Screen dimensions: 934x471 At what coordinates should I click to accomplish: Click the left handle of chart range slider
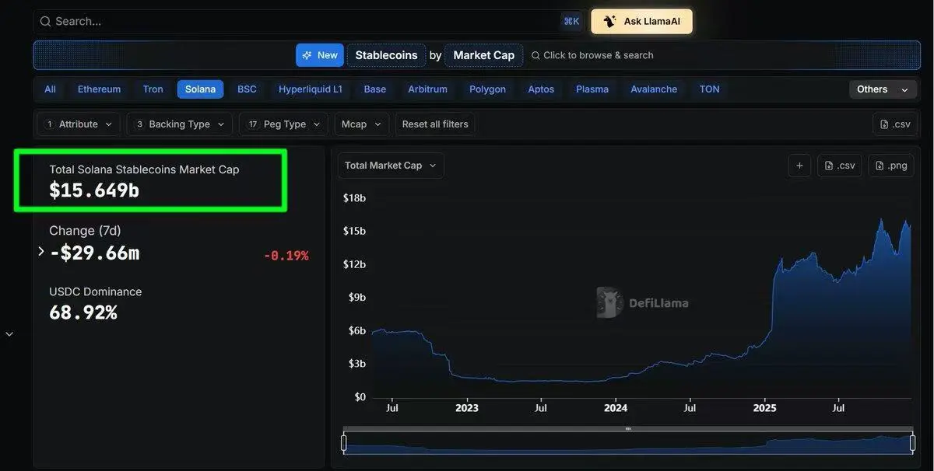click(344, 443)
